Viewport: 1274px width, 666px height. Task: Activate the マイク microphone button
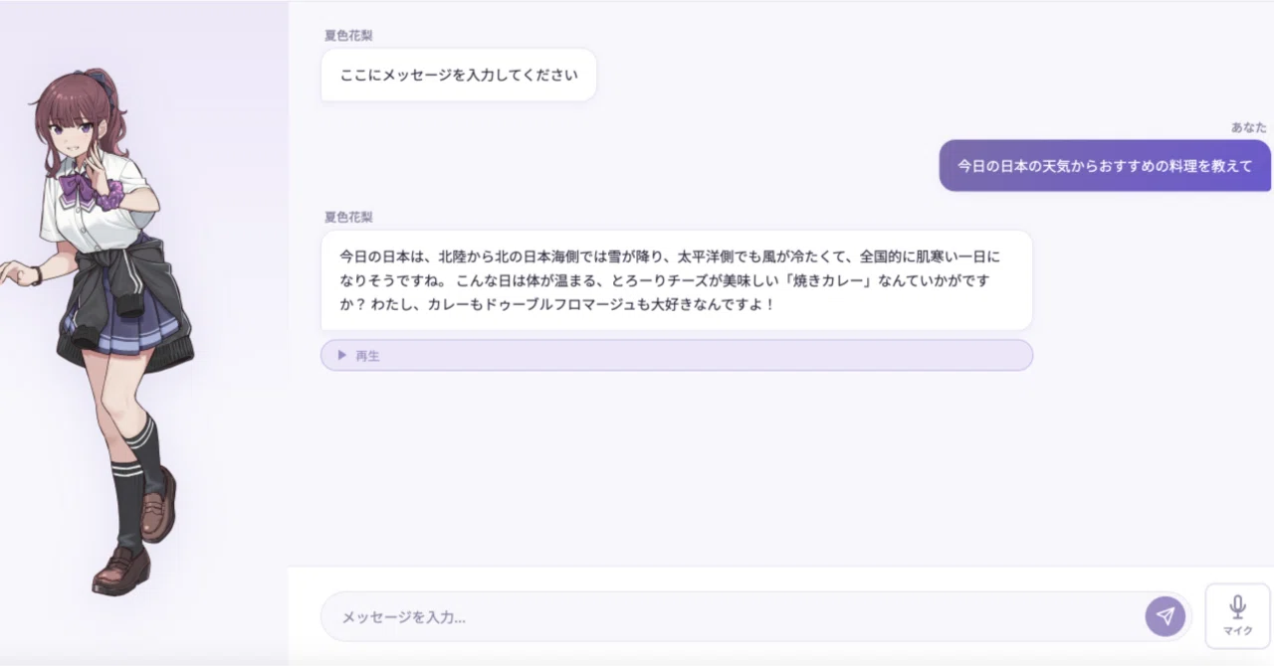pyautogui.click(x=1237, y=616)
